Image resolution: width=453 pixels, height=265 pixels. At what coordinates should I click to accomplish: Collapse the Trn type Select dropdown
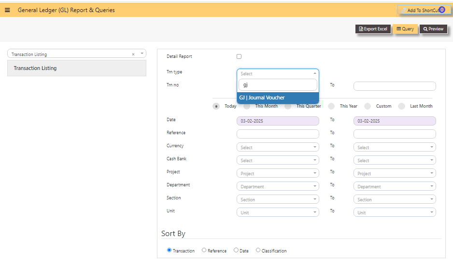tap(278, 73)
